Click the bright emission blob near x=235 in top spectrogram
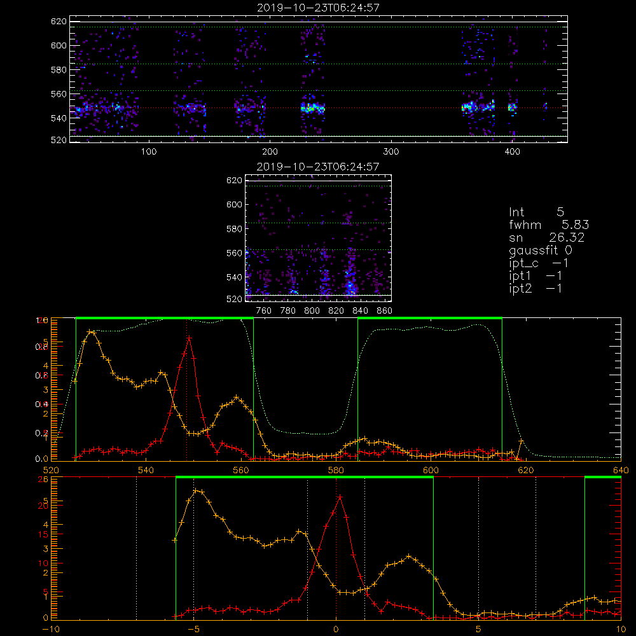The height and width of the screenshot is (636, 636). [312, 108]
